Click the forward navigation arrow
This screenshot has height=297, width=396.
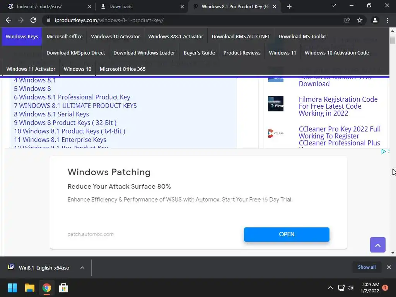pos(21,20)
